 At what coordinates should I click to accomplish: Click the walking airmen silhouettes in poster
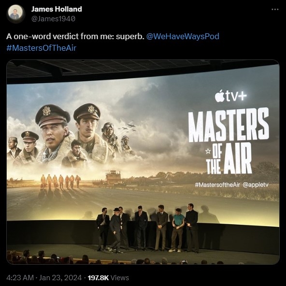60,181
